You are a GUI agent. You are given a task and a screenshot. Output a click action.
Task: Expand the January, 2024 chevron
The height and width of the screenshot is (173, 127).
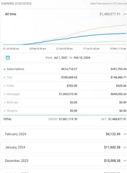125,148
